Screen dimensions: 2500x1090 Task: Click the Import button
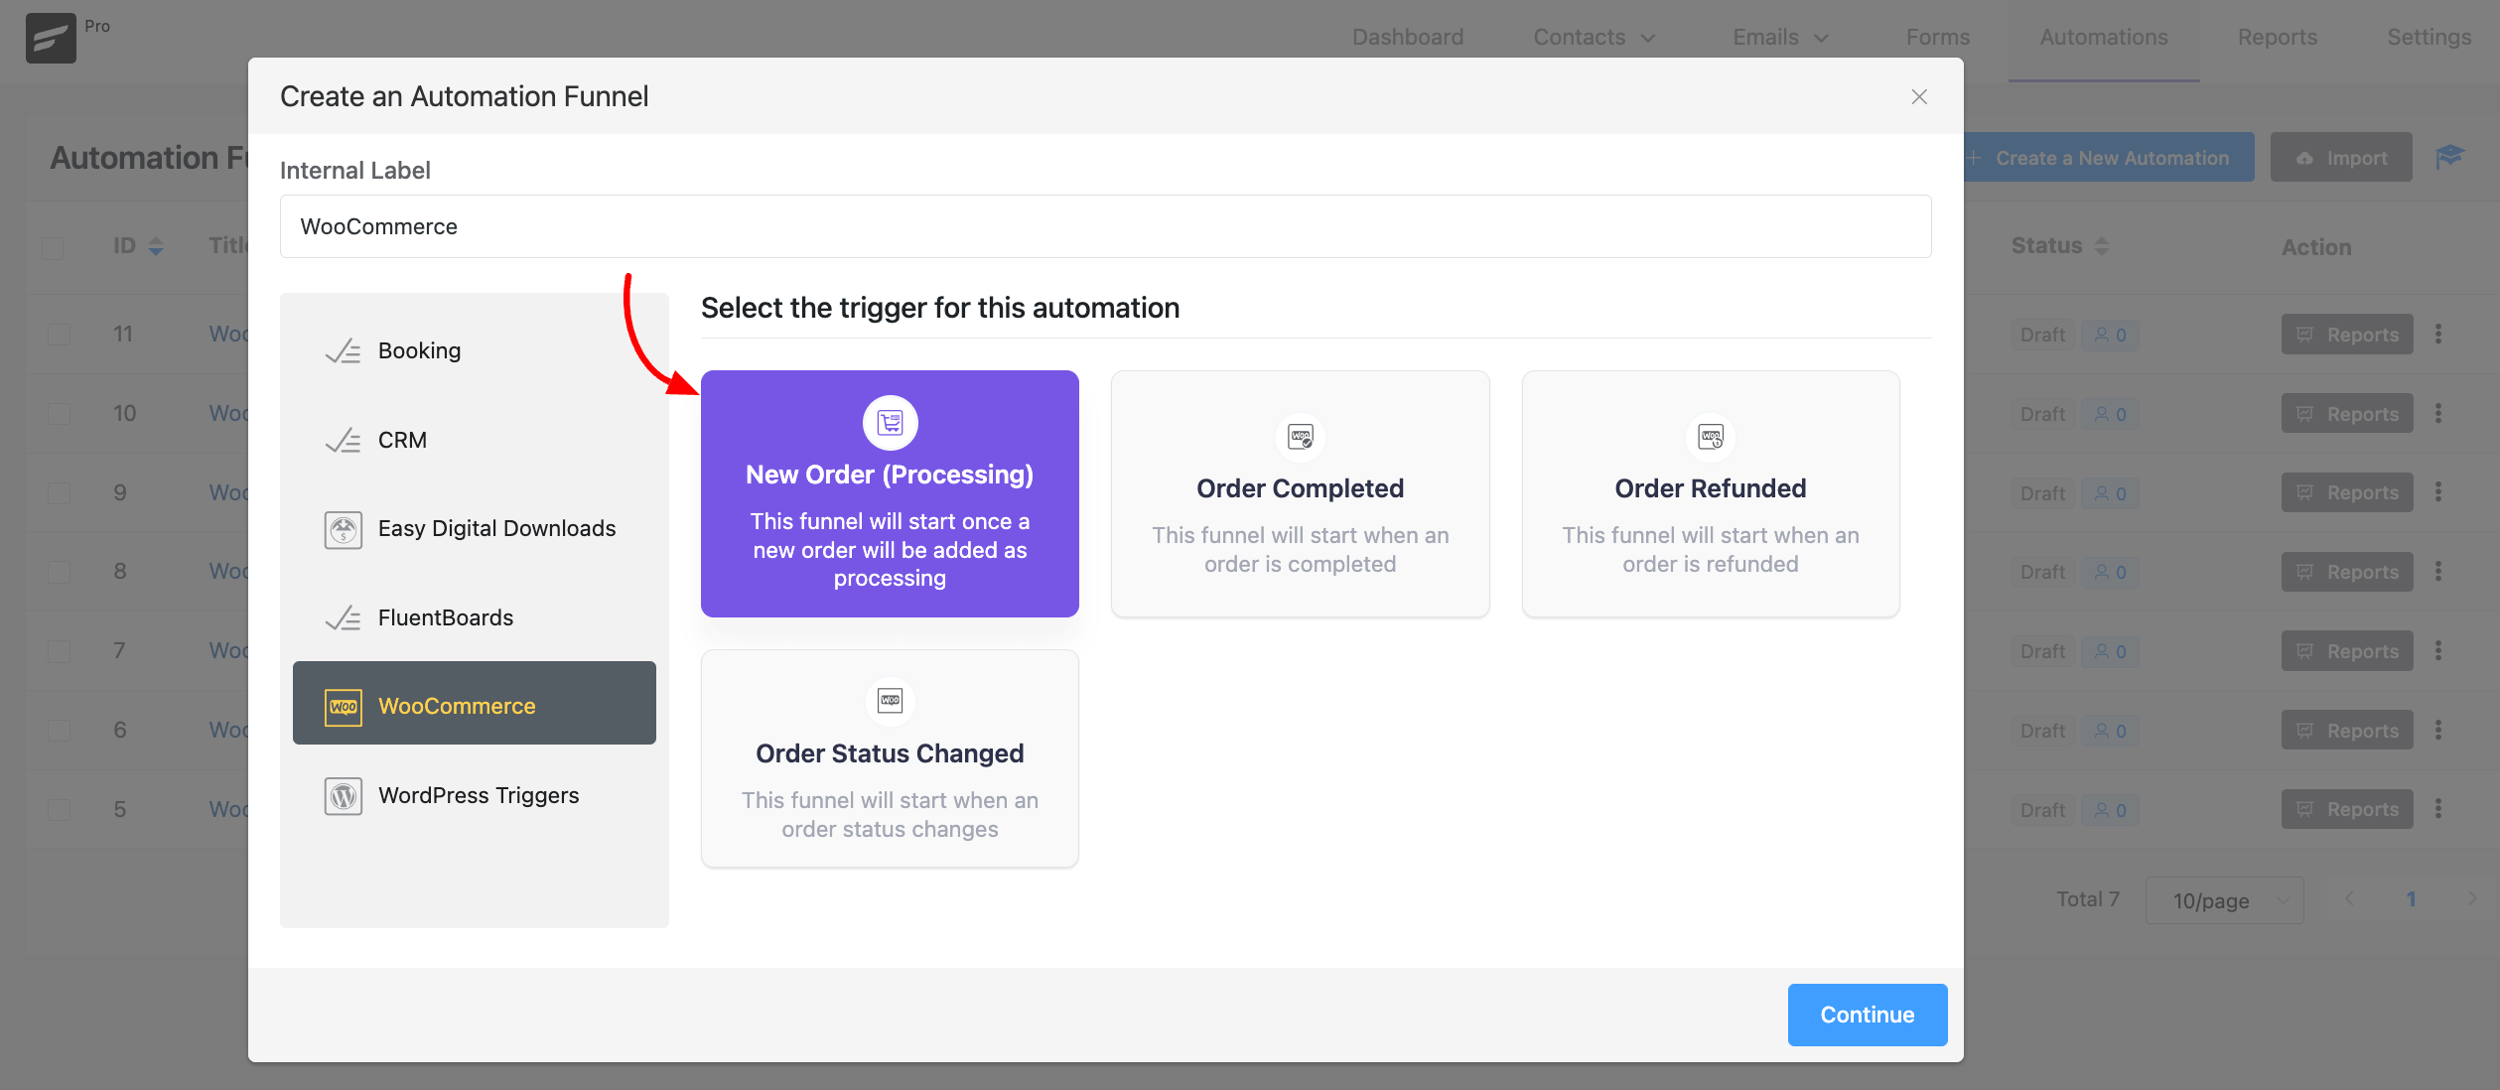pyautogui.click(x=2339, y=156)
